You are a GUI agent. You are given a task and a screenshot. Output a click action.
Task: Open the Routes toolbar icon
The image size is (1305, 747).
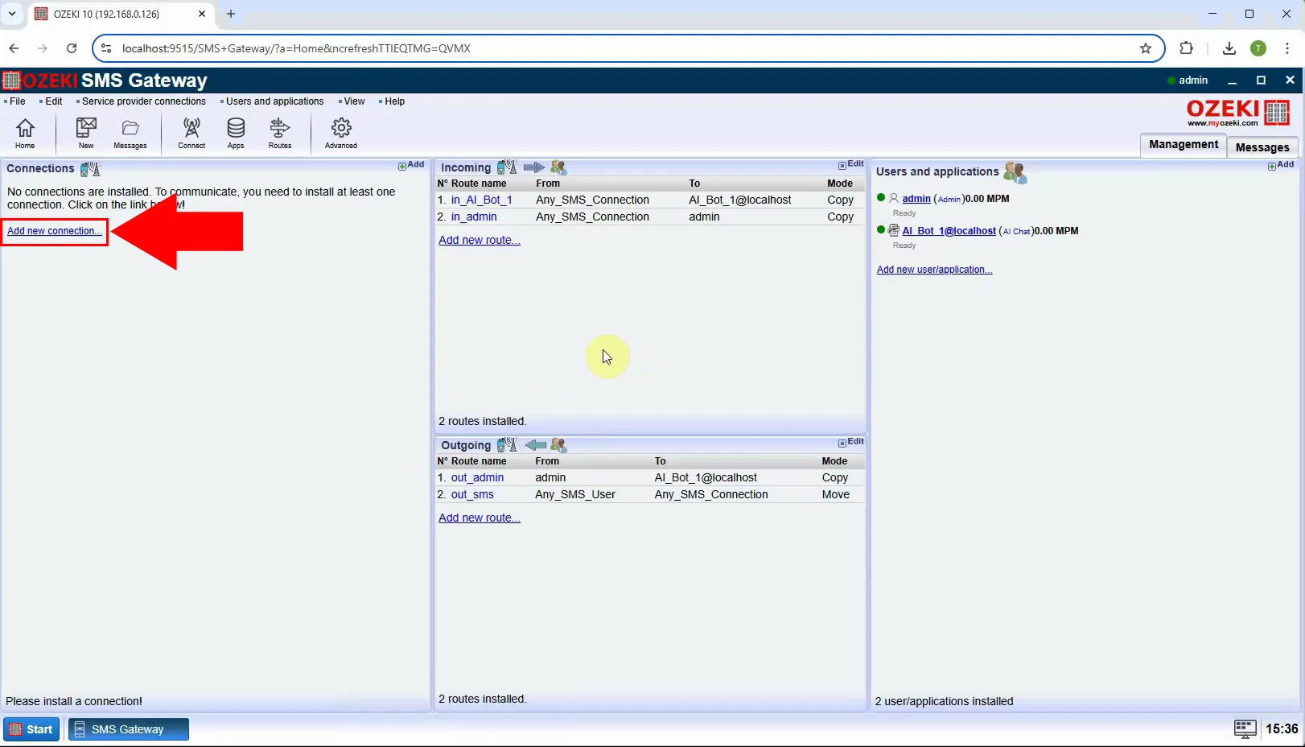280,133
